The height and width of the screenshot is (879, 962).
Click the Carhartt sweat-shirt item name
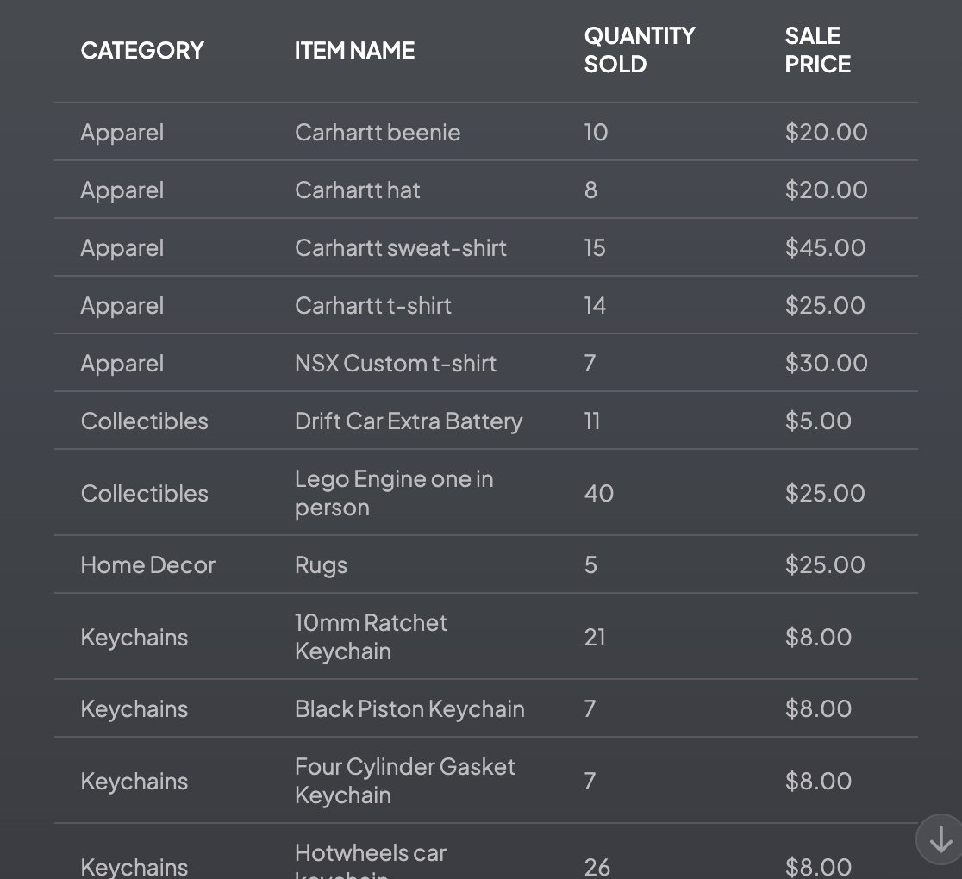coord(401,248)
